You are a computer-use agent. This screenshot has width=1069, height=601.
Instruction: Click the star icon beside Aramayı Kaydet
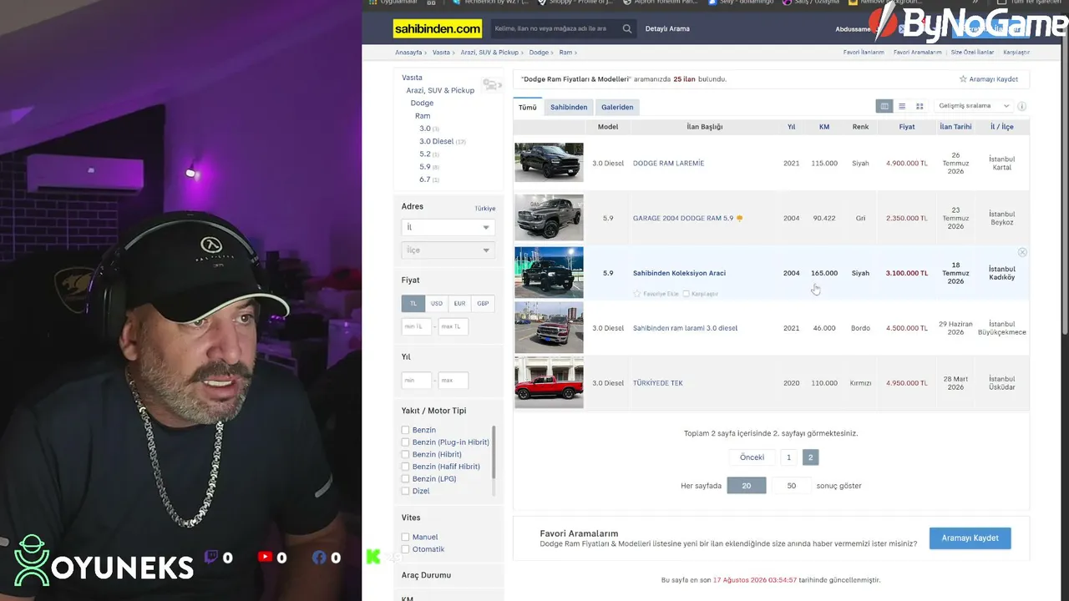pos(963,79)
